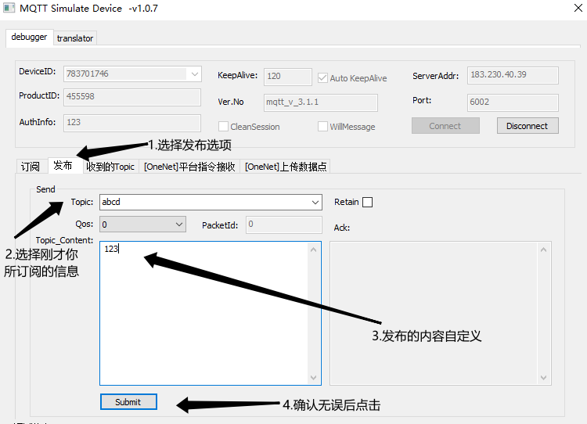
Task: Enable the WillMessage checkbox
Action: coord(322,127)
